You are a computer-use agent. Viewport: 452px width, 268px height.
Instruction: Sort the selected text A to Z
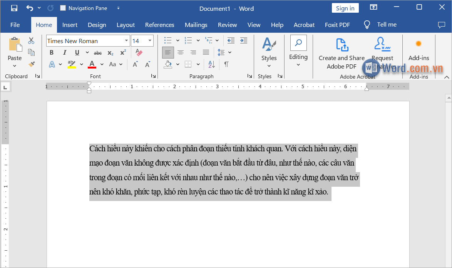coord(212,64)
